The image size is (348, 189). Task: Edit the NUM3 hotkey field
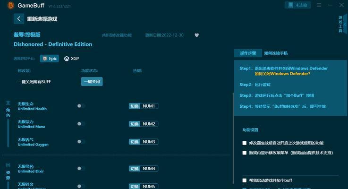pyautogui.click(x=149, y=142)
